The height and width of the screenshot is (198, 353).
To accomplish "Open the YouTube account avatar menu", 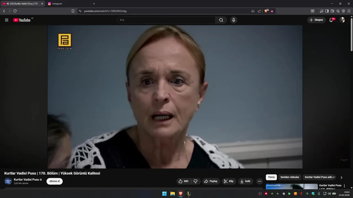I will (x=342, y=20).
